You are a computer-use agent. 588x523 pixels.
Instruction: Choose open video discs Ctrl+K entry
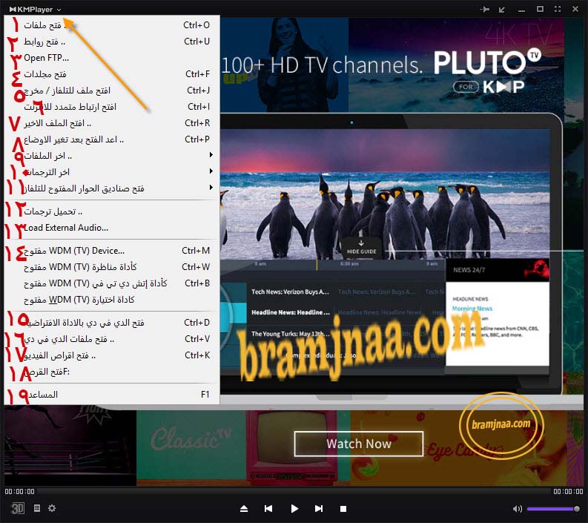[112, 355]
